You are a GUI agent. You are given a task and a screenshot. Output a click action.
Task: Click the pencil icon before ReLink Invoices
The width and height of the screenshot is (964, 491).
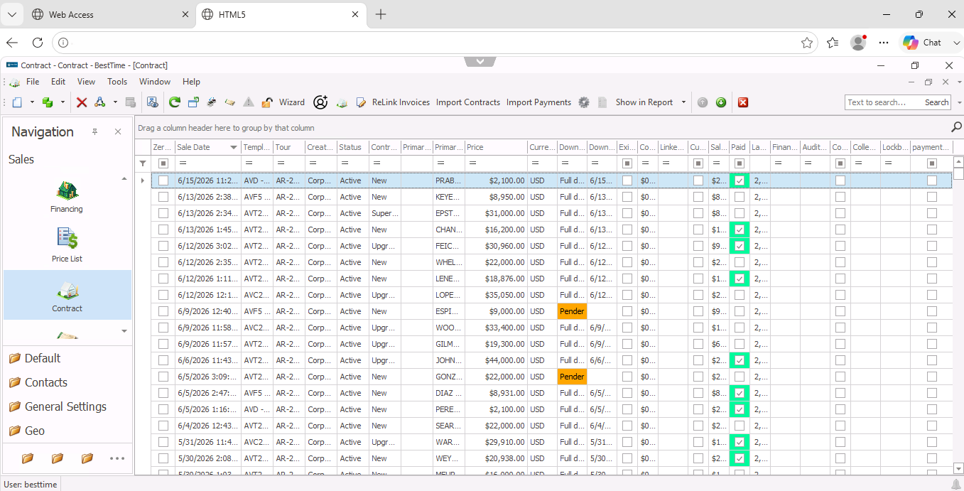coord(361,102)
